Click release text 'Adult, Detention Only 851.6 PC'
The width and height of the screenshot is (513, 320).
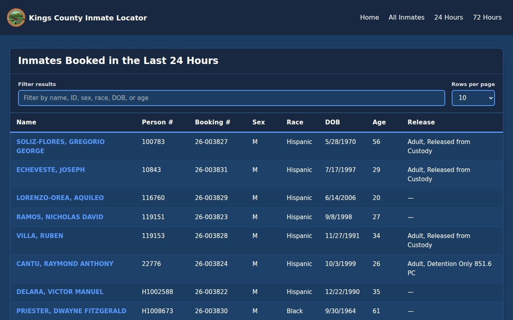point(450,268)
